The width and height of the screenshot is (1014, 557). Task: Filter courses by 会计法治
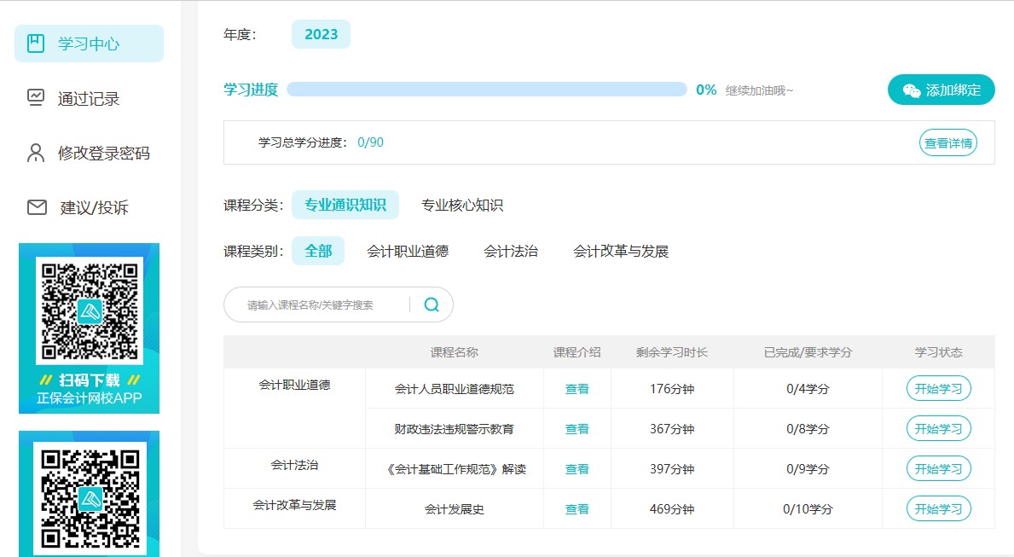510,252
